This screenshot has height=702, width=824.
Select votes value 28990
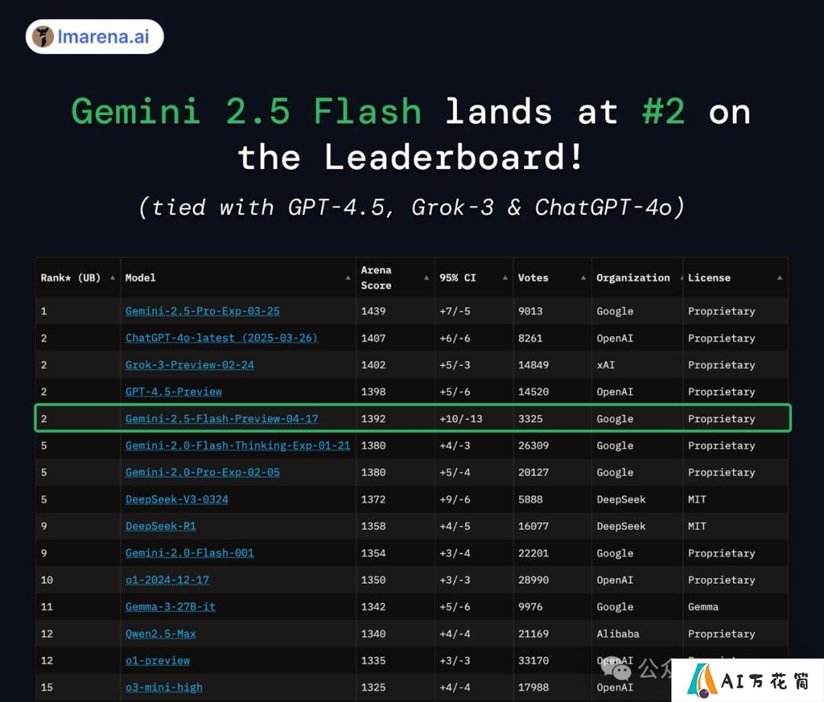click(x=533, y=579)
